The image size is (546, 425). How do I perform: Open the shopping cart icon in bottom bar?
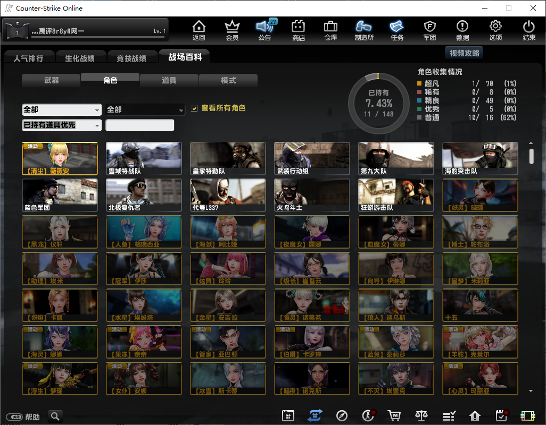tap(394, 415)
